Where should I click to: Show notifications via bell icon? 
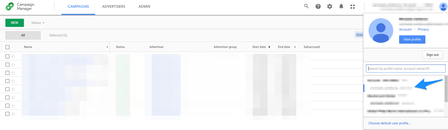[341, 6]
